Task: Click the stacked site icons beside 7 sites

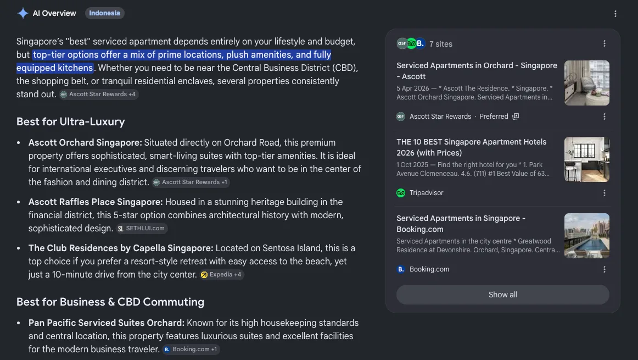Action: 411,43
